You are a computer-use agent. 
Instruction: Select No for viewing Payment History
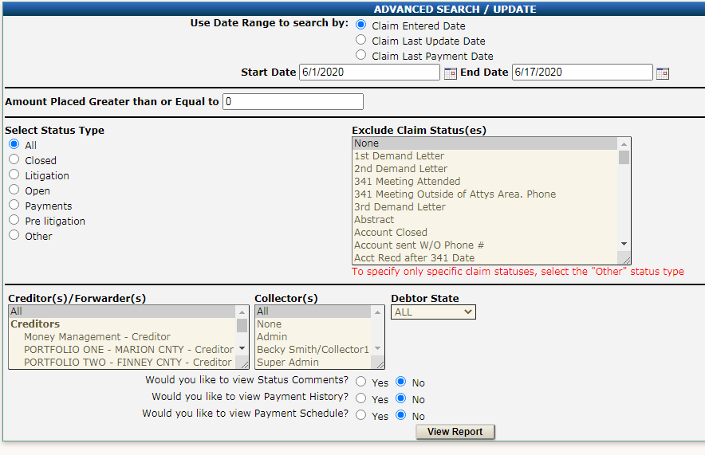tap(400, 398)
